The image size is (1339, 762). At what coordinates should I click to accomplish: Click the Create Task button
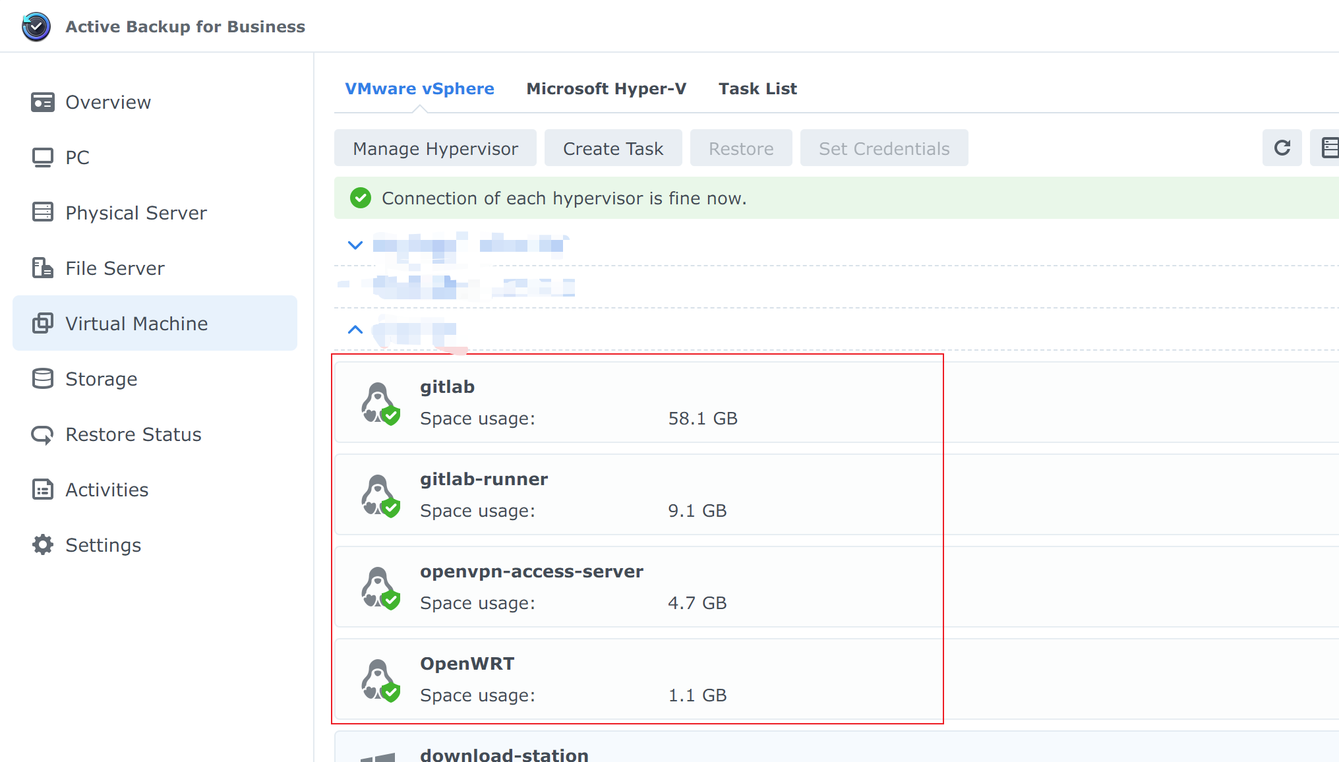pyautogui.click(x=612, y=148)
